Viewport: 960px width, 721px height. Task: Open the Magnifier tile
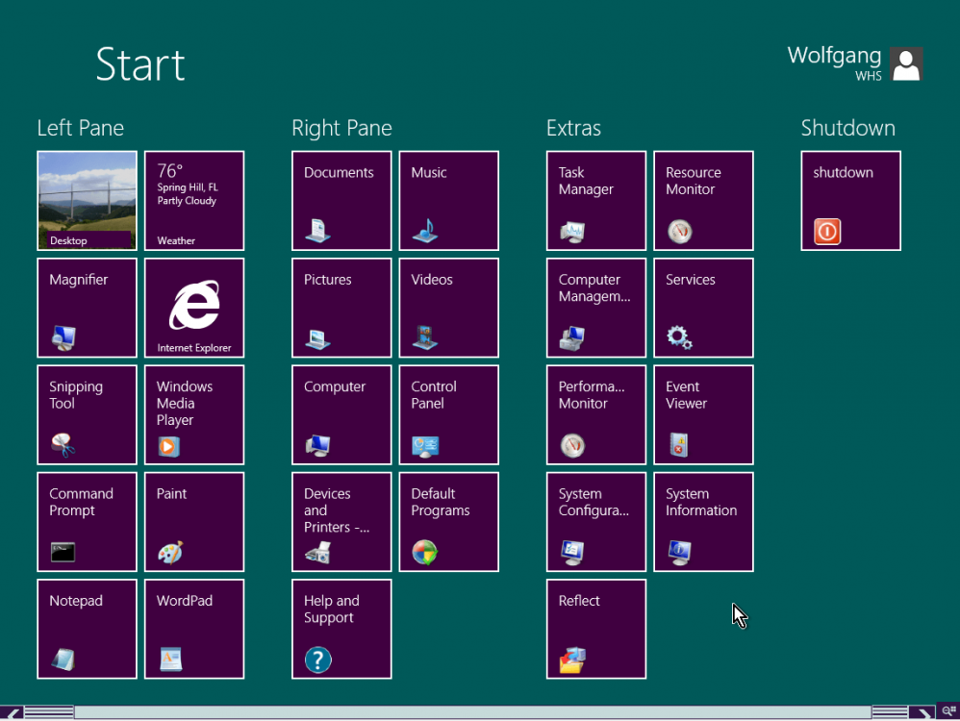click(87, 308)
